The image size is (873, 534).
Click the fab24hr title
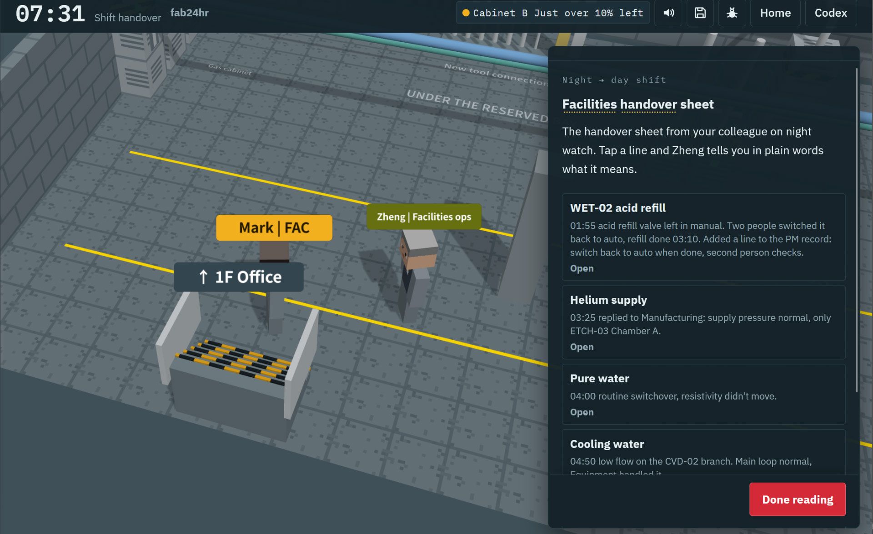coord(190,13)
